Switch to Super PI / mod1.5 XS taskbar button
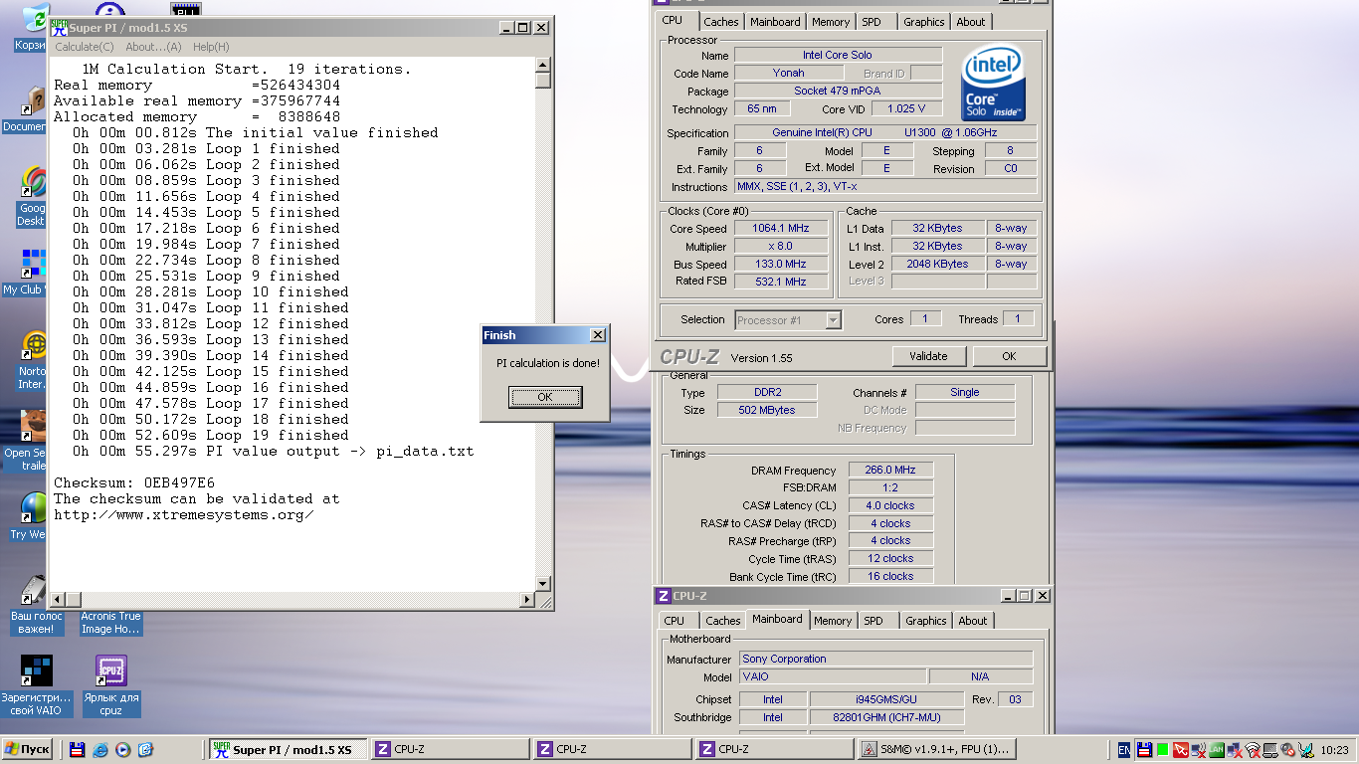1359x764 pixels. pyautogui.click(x=287, y=749)
